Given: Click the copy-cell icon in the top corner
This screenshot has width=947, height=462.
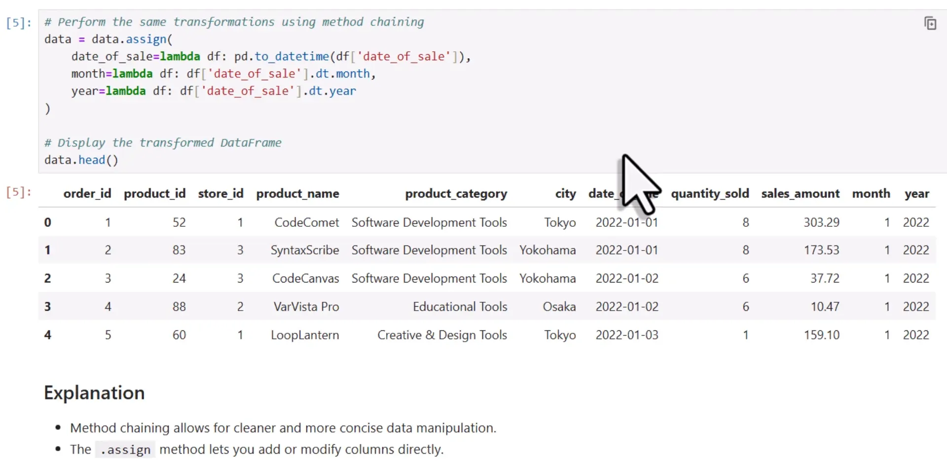Looking at the screenshot, I should [x=931, y=23].
